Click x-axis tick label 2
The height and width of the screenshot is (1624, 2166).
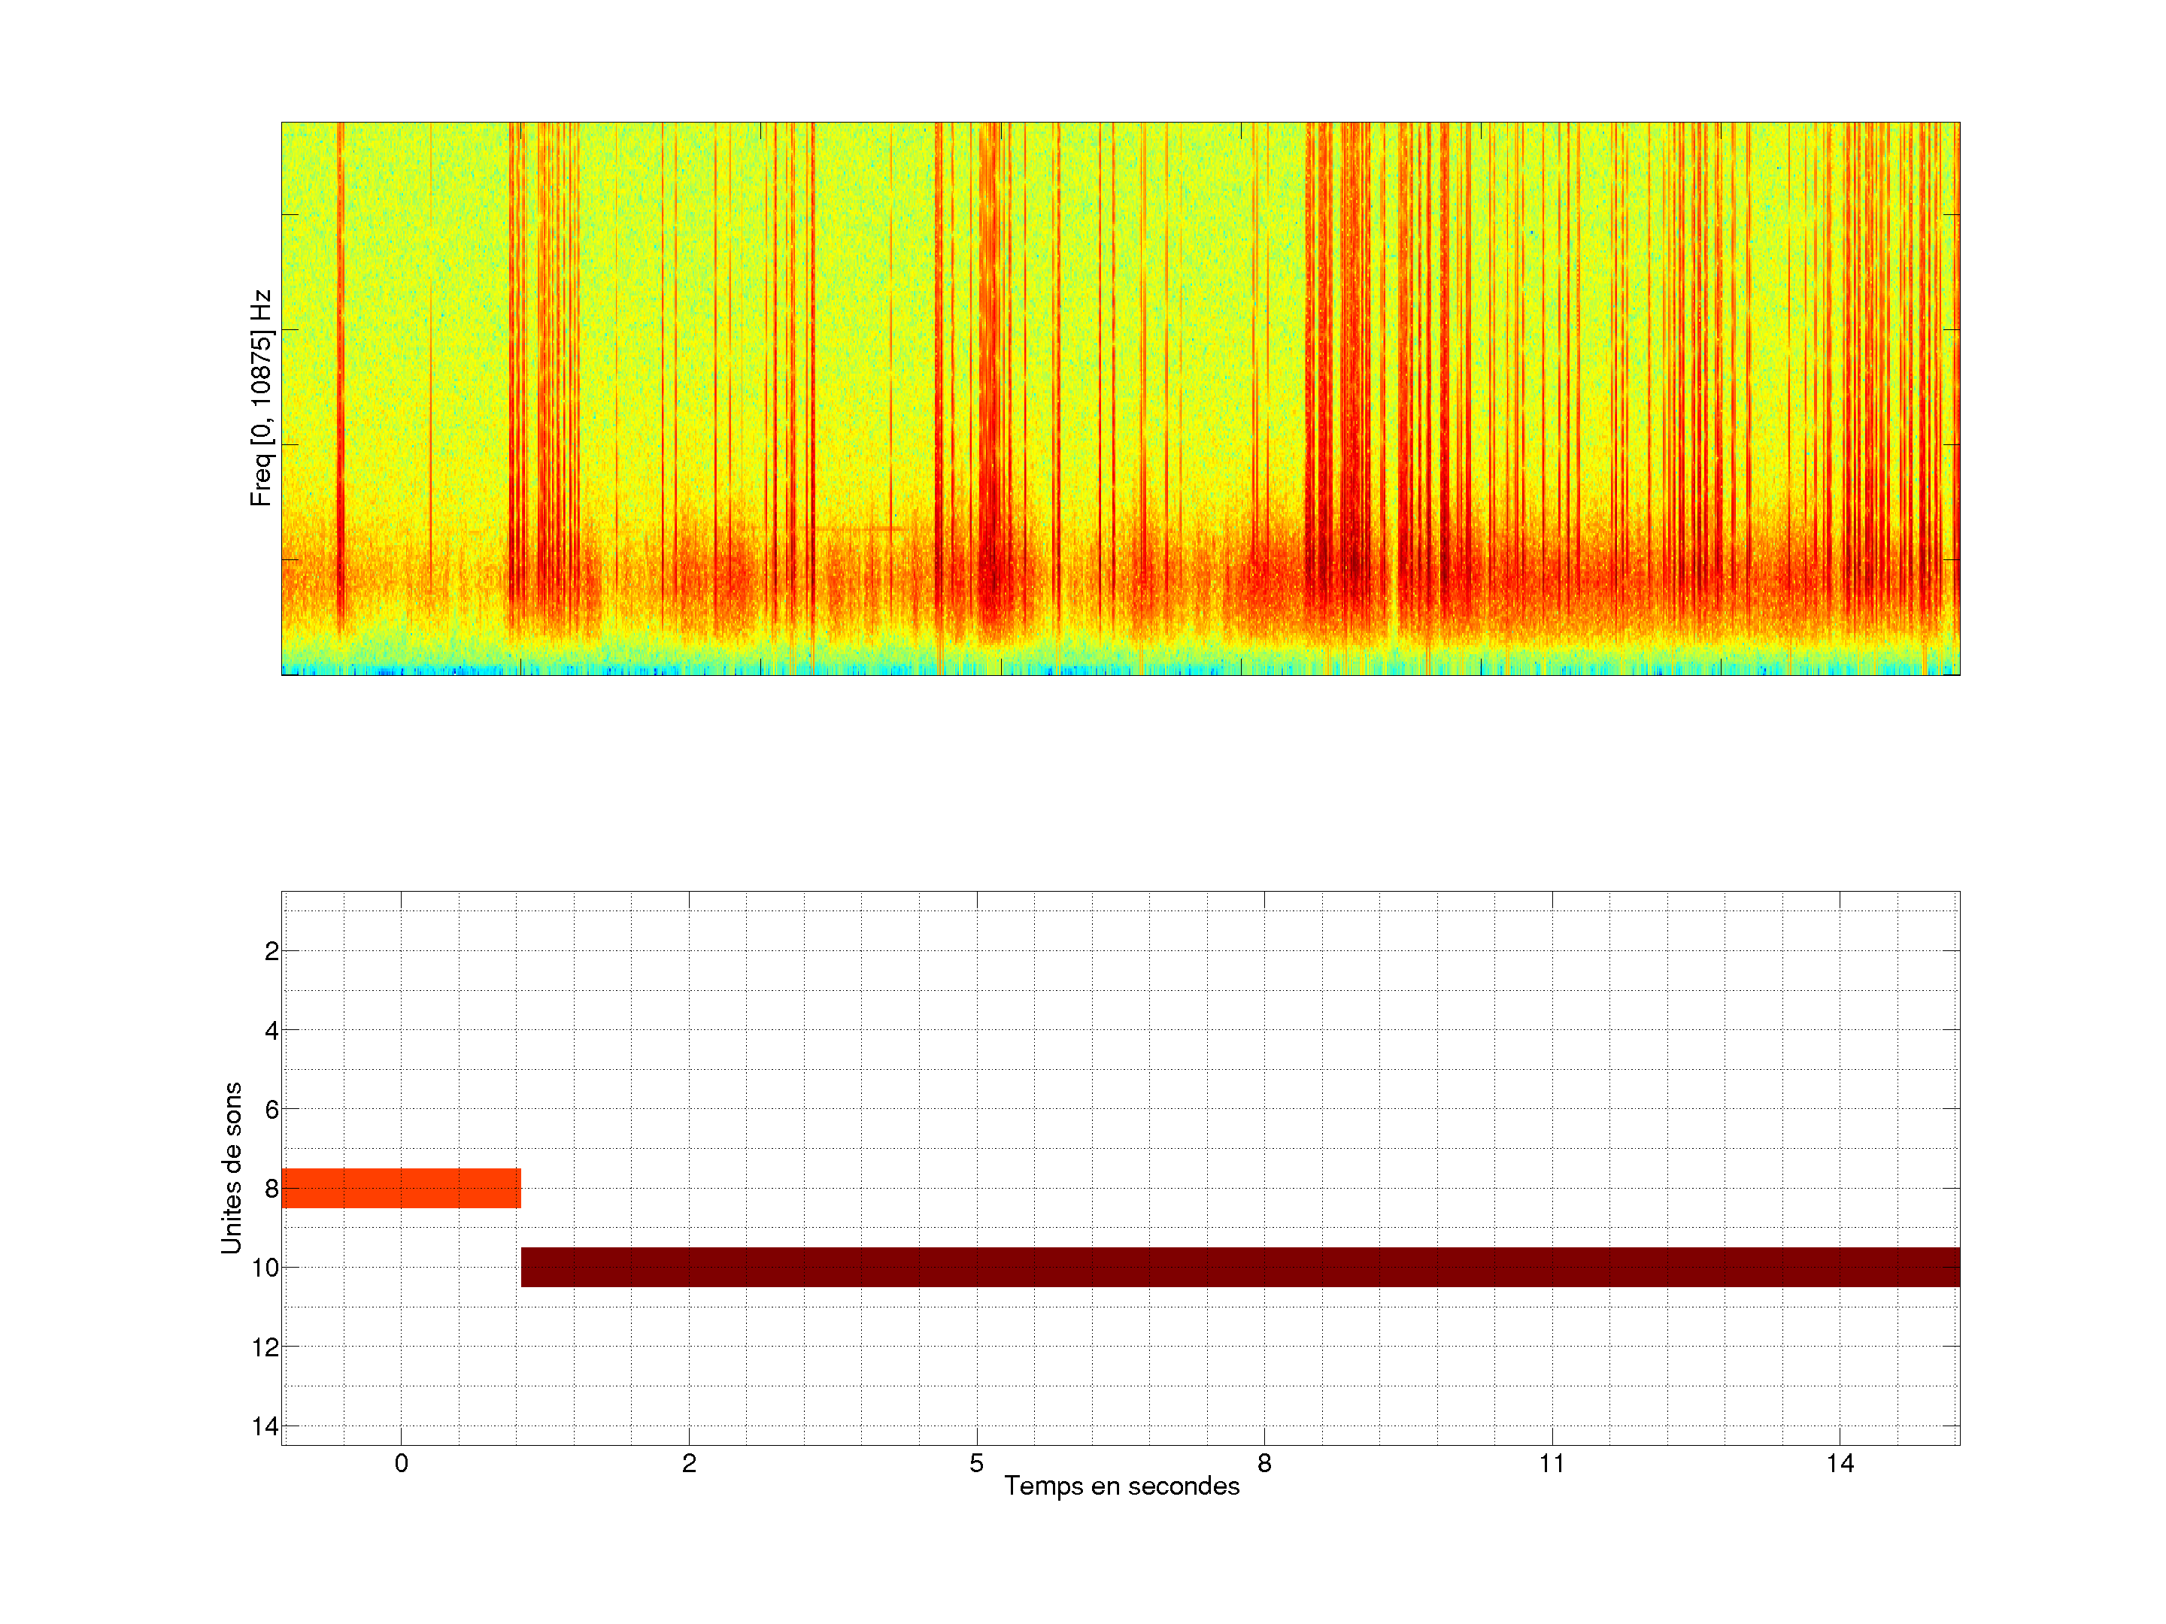point(688,1463)
